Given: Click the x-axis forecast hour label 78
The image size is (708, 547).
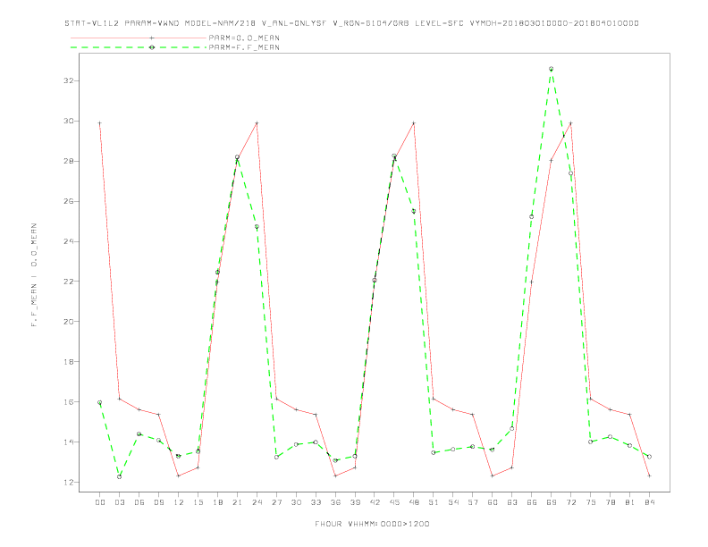Looking at the screenshot, I should [x=611, y=502].
